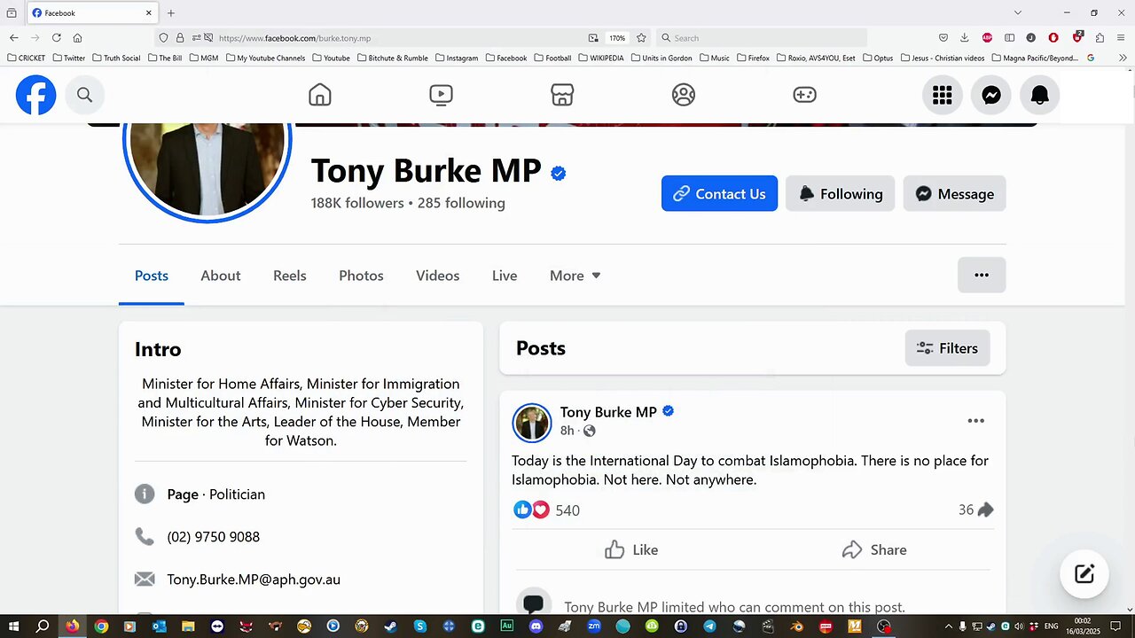Viewport: 1135px width, 638px height.
Task: Click the post author avatar thumbnail
Action: [532, 423]
